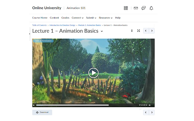The height and width of the screenshot is (121, 194).
Task: Go to previous topic using top arrow
Action: 146,31
